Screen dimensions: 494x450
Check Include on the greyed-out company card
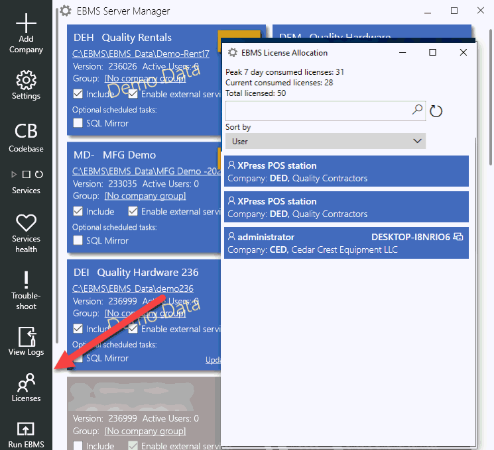point(78,445)
